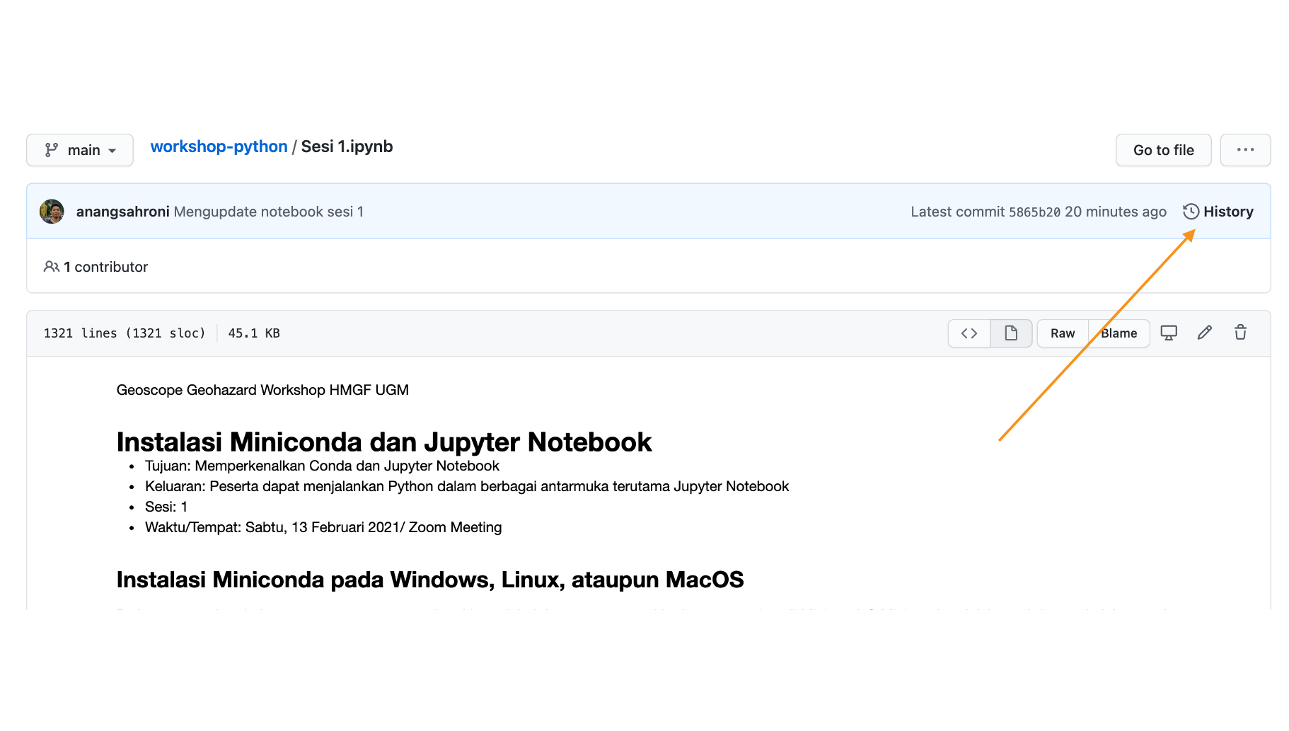Click the file name Sesi 1.ipynb
Screen dimensions: 1289x731
[x=347, y=146]
